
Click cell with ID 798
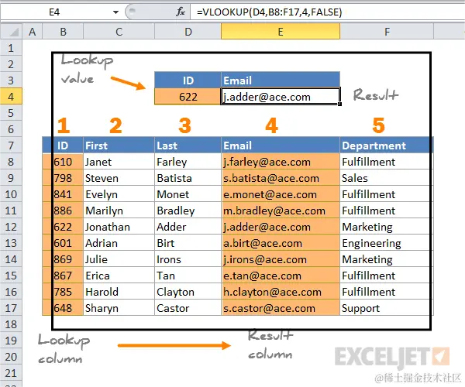pyautogui.click(x=63, y=178)
